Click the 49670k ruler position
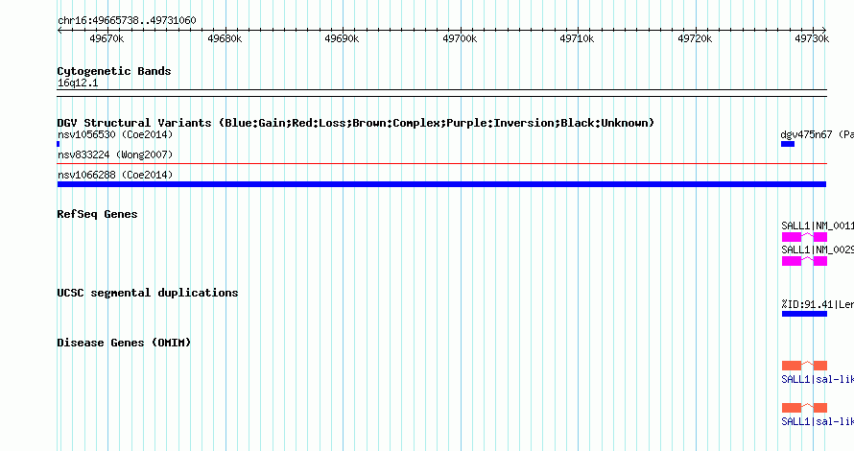 pyautogui.click(x=107, y=38)
